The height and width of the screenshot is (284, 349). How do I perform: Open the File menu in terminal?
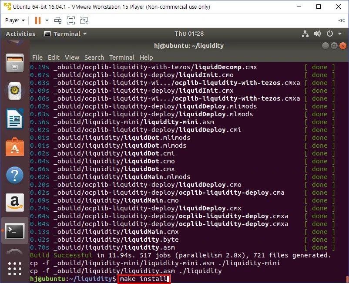[37, 57]
